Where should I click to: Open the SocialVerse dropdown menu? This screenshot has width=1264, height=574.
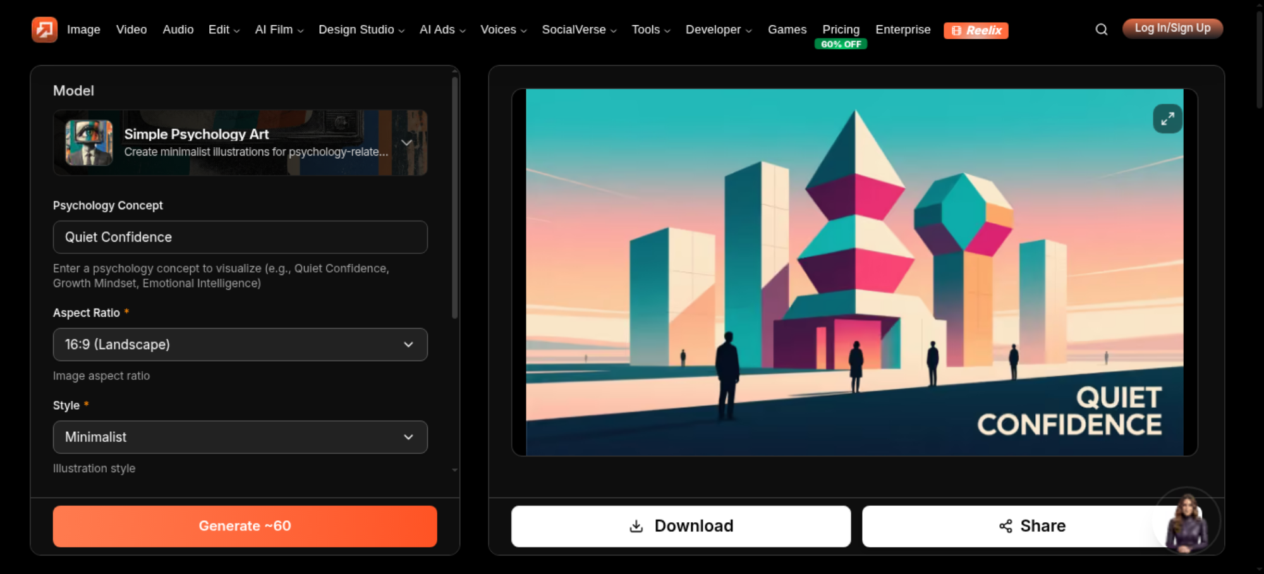579,30
